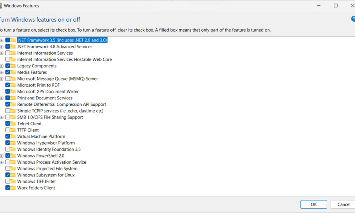This screenshot has width=355, height=213.
Task: Click the folder icon beside .NET Framework 3.5
Action: click(13, 40)
